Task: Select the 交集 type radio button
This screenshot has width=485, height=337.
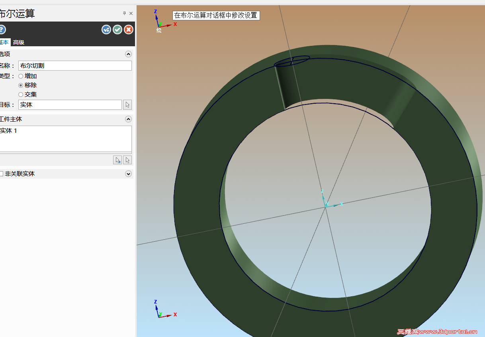Action: coord(21,95)
